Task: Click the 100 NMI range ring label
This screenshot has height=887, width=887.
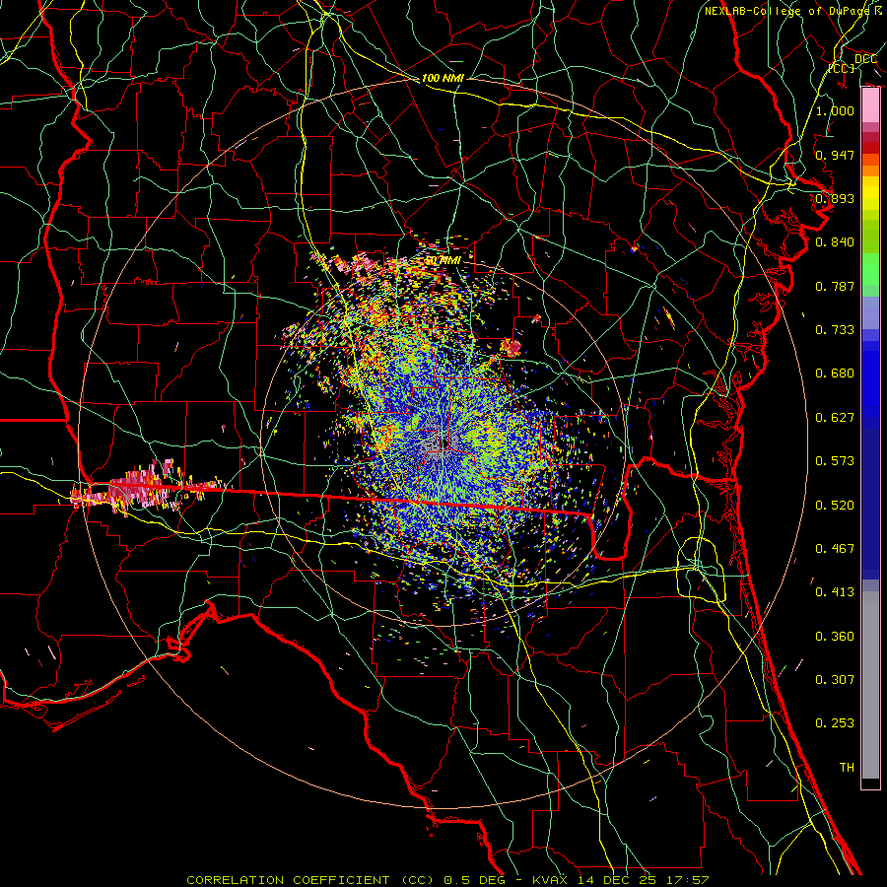Action: click(443, 78)
